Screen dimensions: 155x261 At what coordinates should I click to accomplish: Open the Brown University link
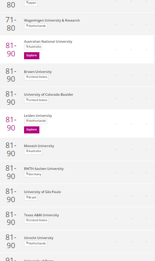[38, 72]
